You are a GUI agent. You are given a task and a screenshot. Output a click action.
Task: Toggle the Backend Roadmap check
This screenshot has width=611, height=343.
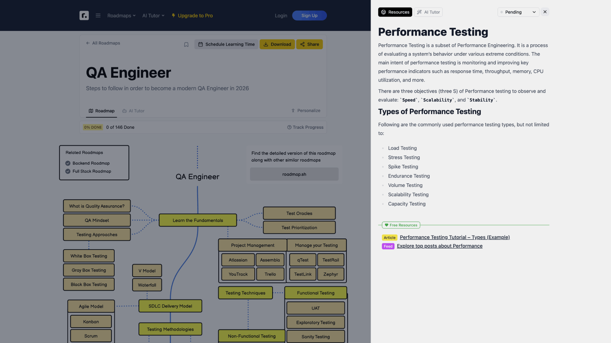point(68,163)
